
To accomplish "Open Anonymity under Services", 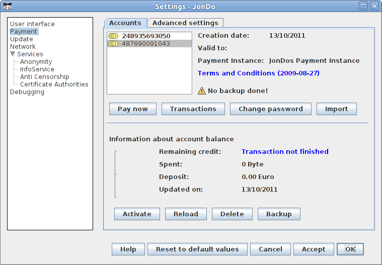I will 36,62.
